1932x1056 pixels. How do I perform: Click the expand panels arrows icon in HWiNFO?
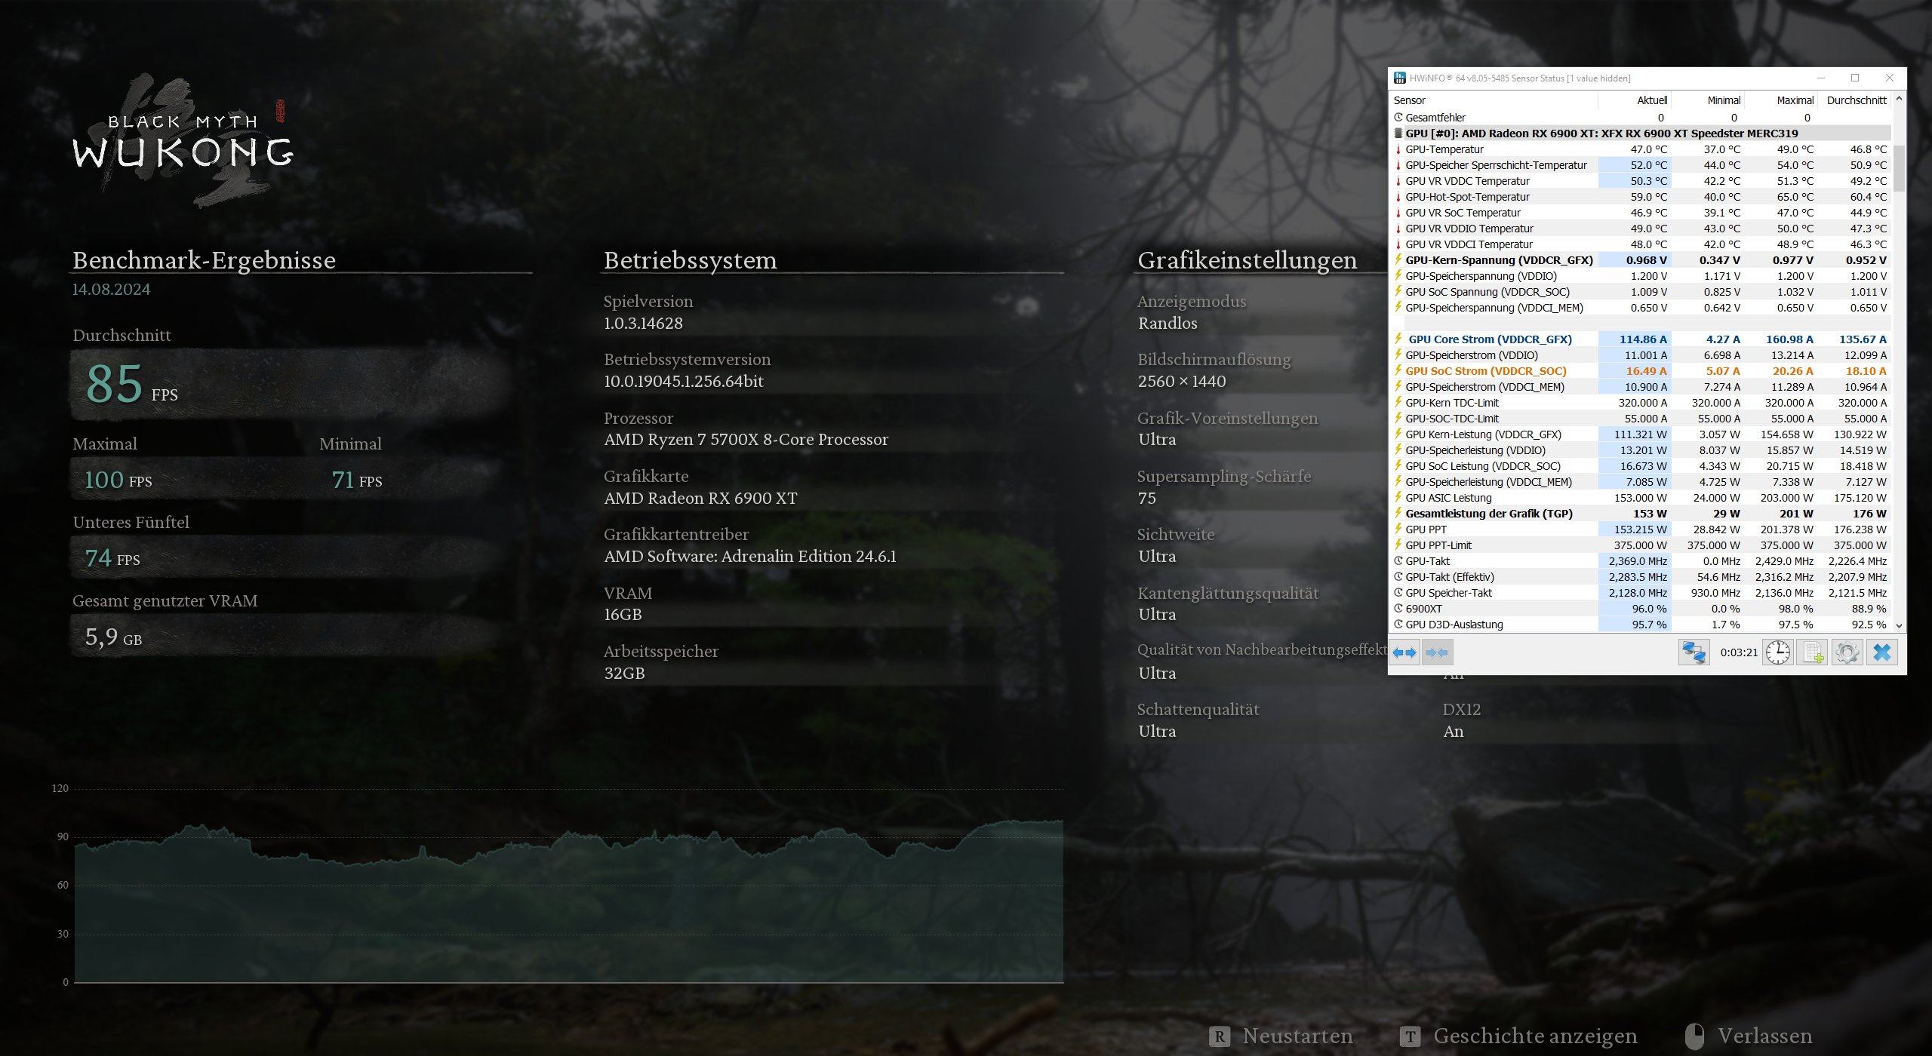point(1404,652)
